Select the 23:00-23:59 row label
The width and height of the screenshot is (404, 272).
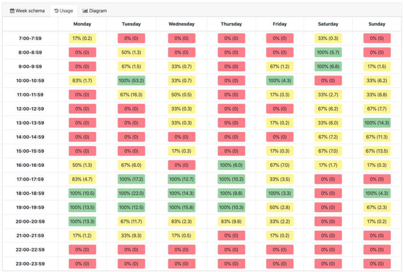(x=30, y=264)
